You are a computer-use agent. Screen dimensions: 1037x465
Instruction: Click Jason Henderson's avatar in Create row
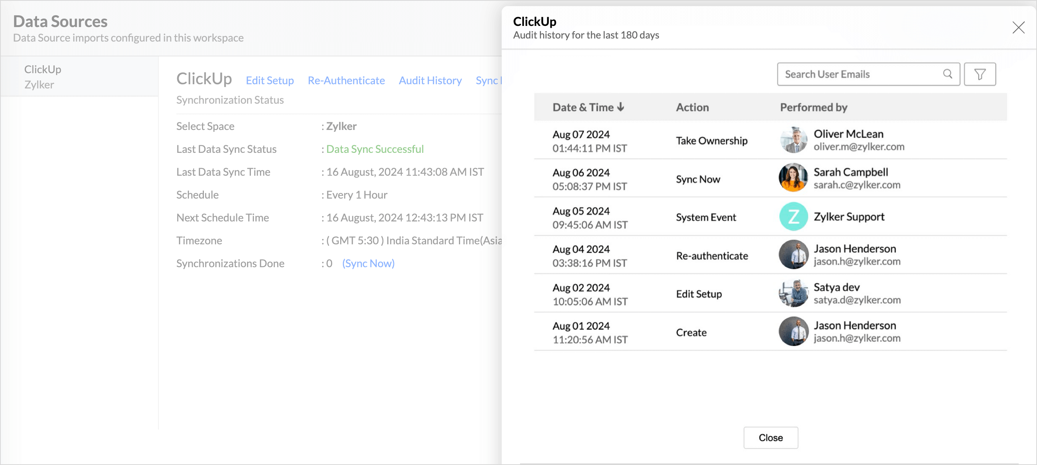pos(793,332)
